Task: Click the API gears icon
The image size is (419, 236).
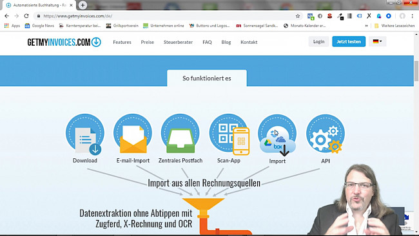Action: click(325, 134)
